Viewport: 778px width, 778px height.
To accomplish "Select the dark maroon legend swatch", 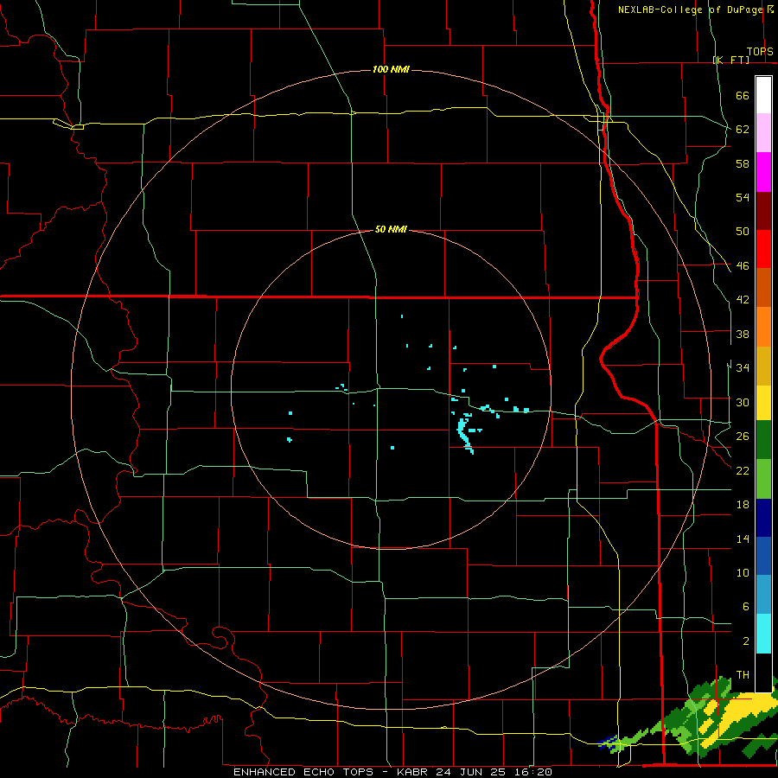I will tap(763, 211).
